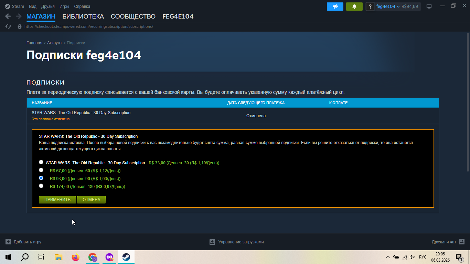Expand the feg4e104 account dropdown
Viewport: 470px width, 264px height.
tap(388, 7)
